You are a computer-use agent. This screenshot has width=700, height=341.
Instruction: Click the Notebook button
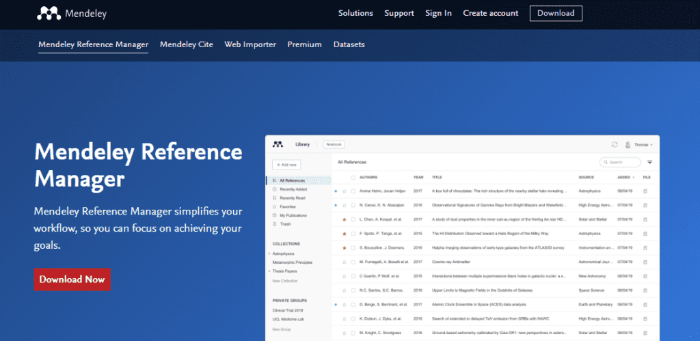coord(334,145)
